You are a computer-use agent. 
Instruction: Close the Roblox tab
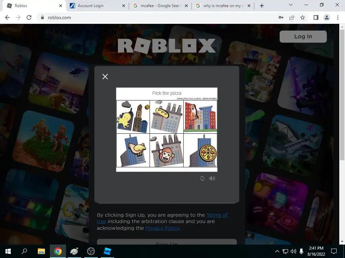coord(61,6)
